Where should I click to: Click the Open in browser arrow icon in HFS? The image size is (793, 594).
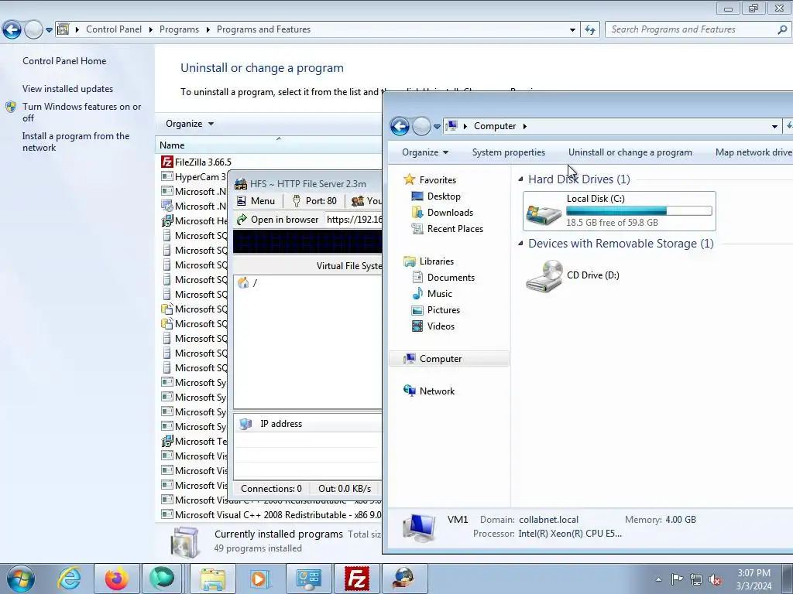242,220
